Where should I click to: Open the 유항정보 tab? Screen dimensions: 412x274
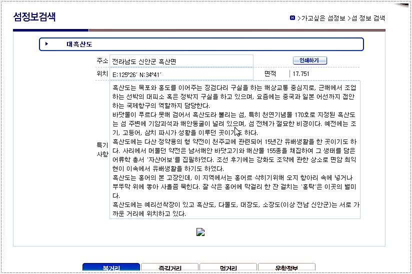[x=286, y=267]
